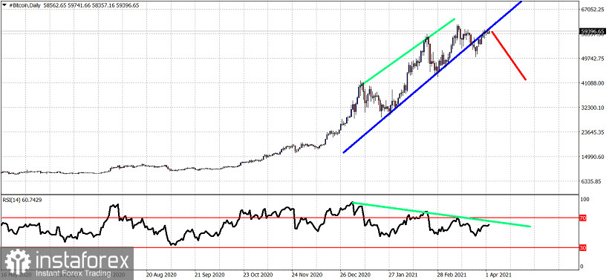Select the green divergence line on RSI panel

tap(441, 215)
